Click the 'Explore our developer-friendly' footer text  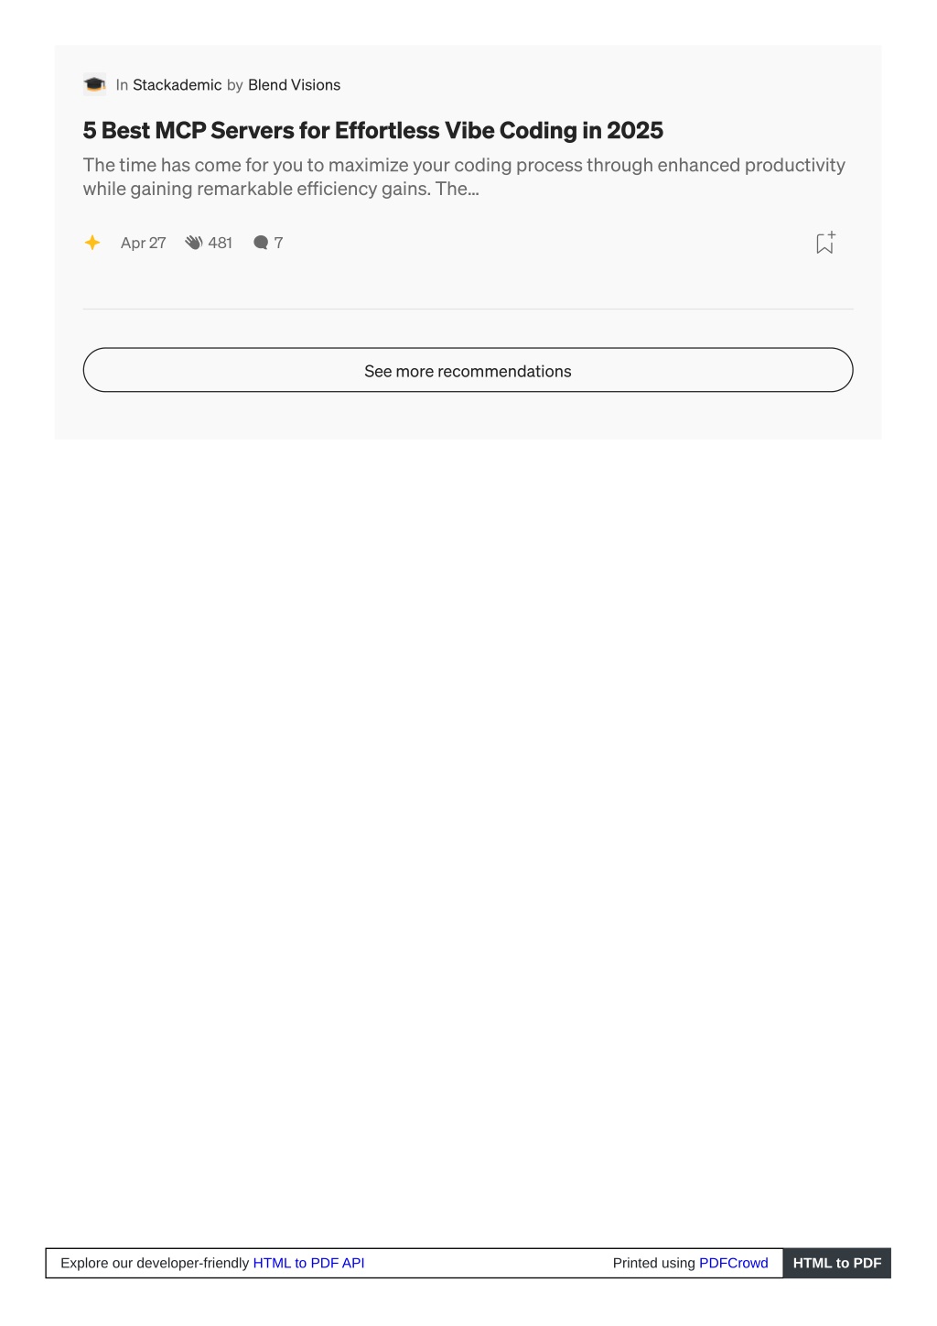[155, 1263]
